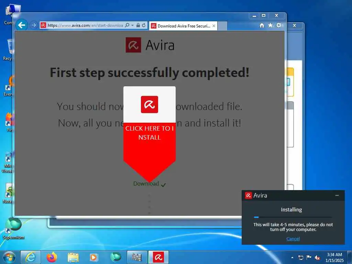Maximize the Internet Explorer window
This screenshot has height=264, width=352.
pyautogui.click(x=264, y=16)
